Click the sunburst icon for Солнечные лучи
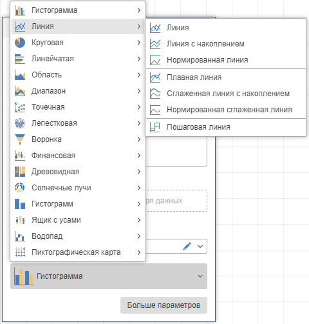 (20, 188)
